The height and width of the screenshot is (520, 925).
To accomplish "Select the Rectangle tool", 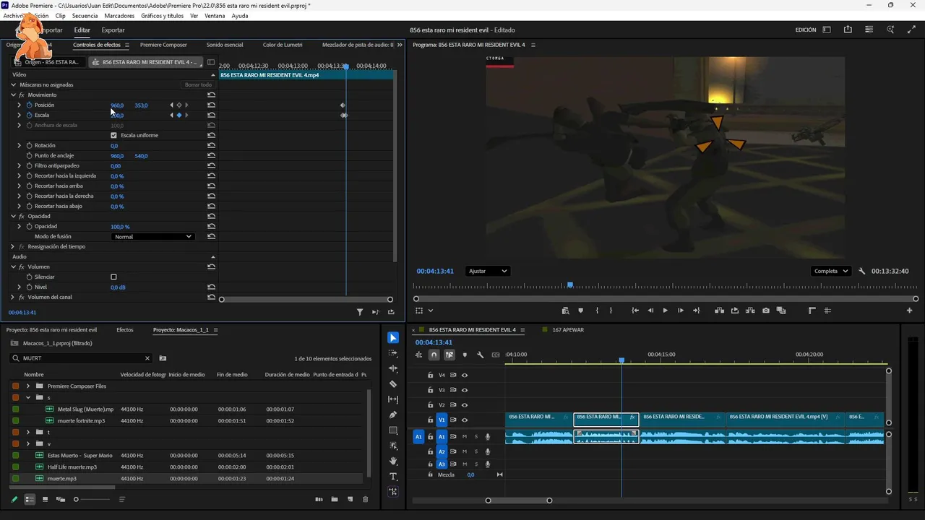I will [x=393, y=430].
